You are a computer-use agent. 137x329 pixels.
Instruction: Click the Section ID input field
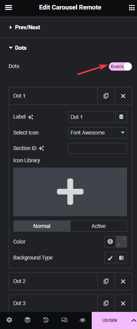click(97, 148)
